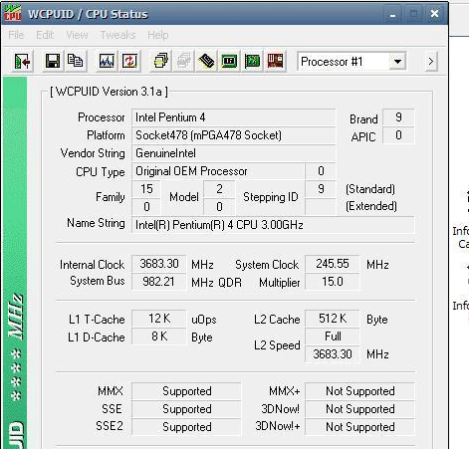Open the View menu
This screenshot has height=449, width=469.
tap(77, 35)
